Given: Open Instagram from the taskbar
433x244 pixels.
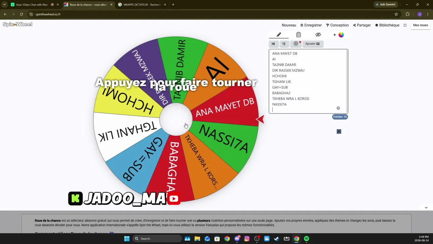Looking at the screenshot, I should tap(247, 239).
